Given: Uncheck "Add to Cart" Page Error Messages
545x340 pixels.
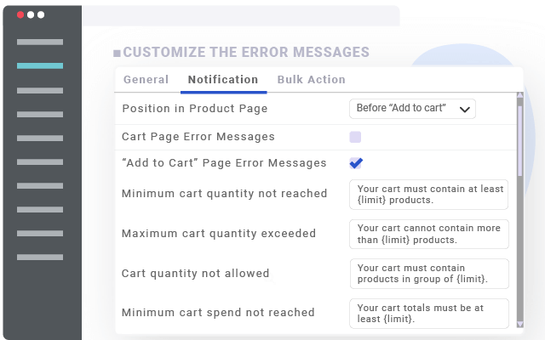Looking at the screenshot, I should (355, 163).
